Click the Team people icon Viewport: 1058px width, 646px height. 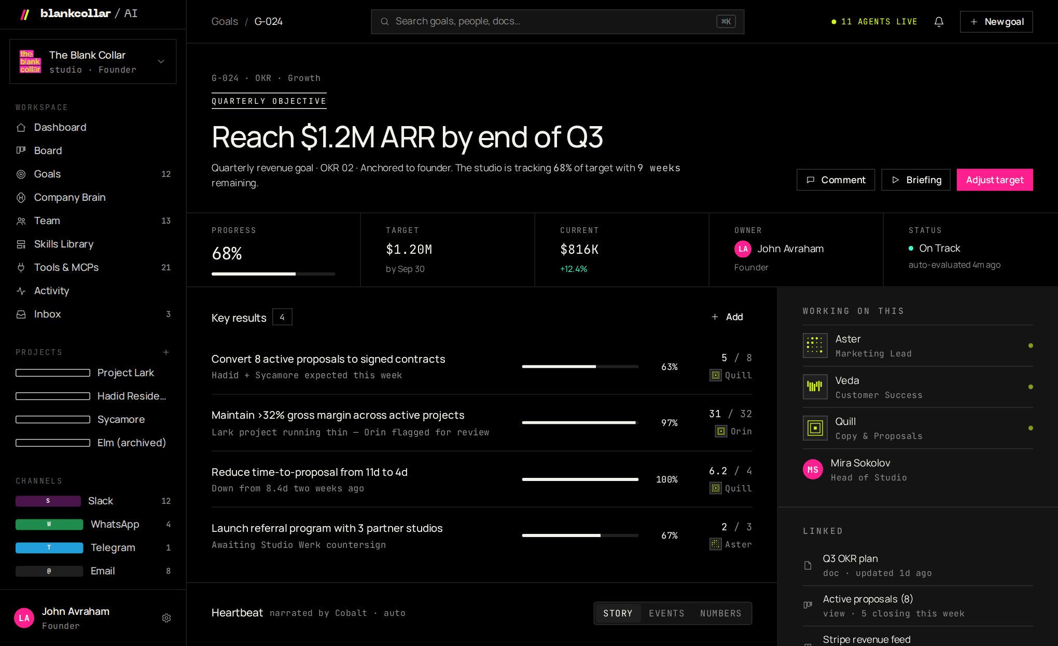coord(21,221)
